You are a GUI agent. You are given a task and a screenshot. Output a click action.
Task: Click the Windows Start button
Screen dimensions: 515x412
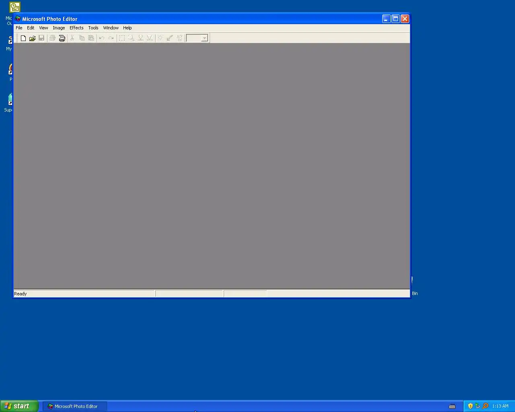pos(19,406)
